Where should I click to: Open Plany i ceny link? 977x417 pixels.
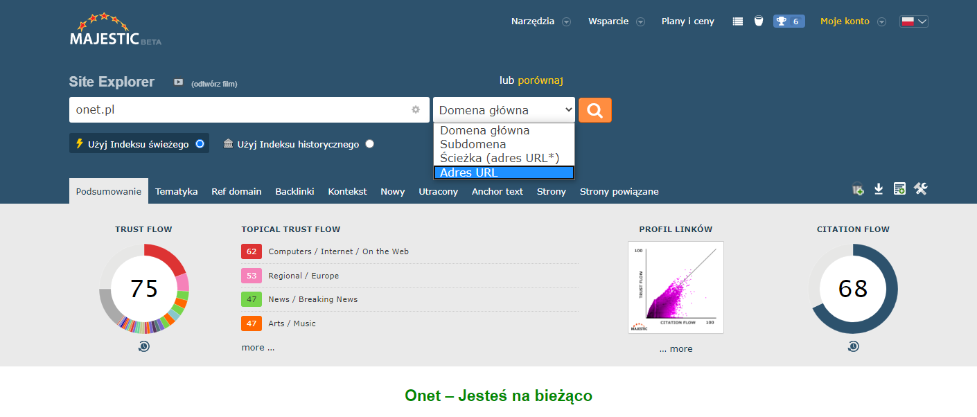click(688, 21)
